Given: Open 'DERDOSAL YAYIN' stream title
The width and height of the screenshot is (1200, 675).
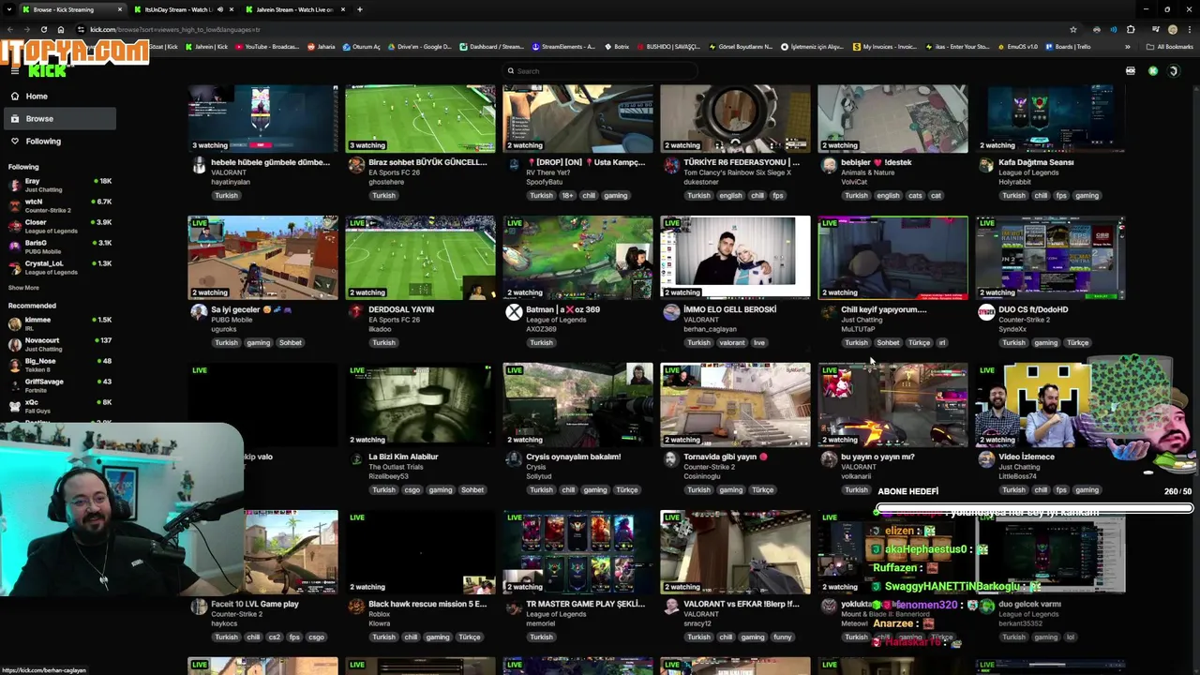Looking at the screenshot, I should 401,309.
